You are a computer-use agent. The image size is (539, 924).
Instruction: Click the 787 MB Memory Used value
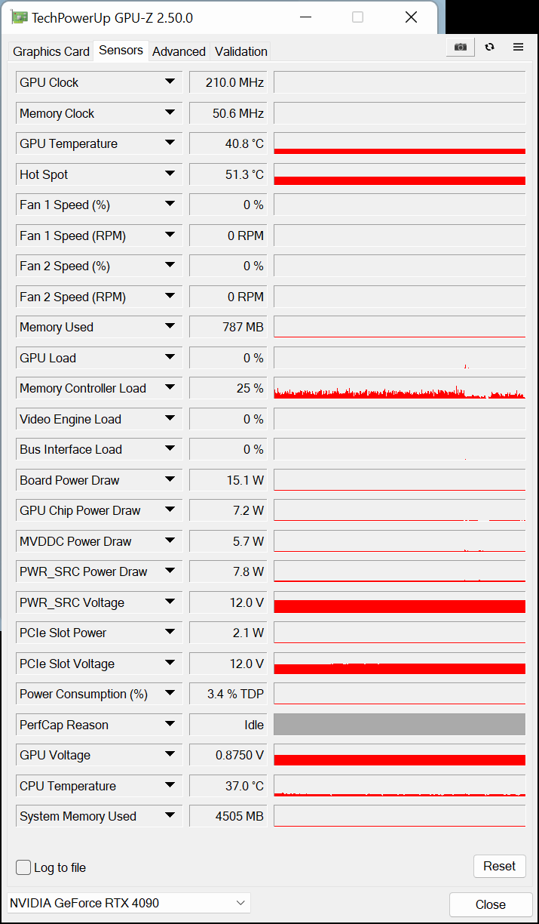pos(228,327)
